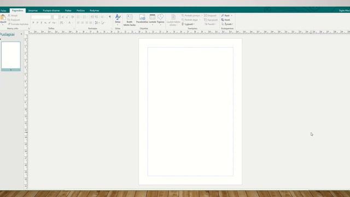Apply numbered list formatting
Image resolution: width=350 pixels, height=197 pixels.
pos(85,17)
